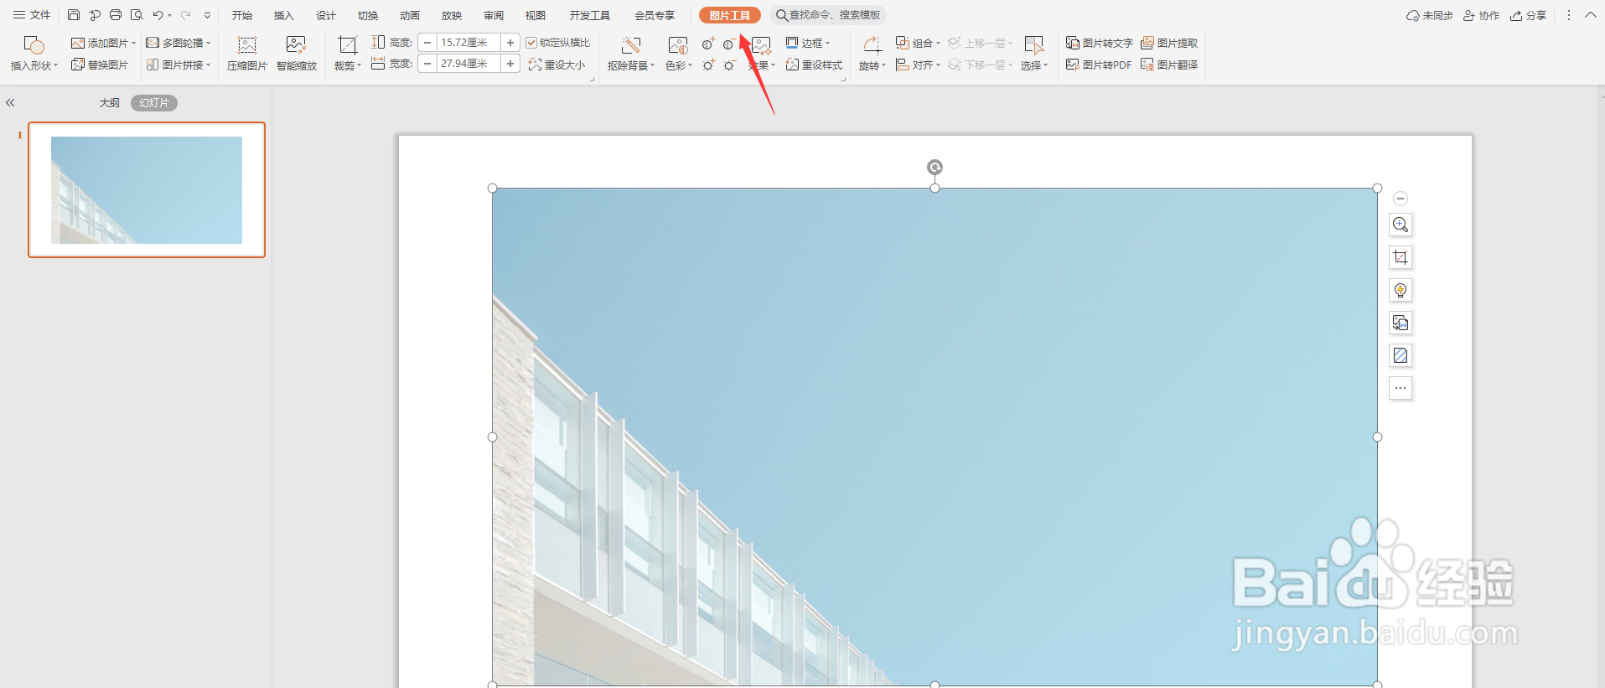Image resolution: width=1605 pixels, height=688 pixels.
Task: Click the Replace Picture (替换图片) button
Action: click(x=100, y=65)
